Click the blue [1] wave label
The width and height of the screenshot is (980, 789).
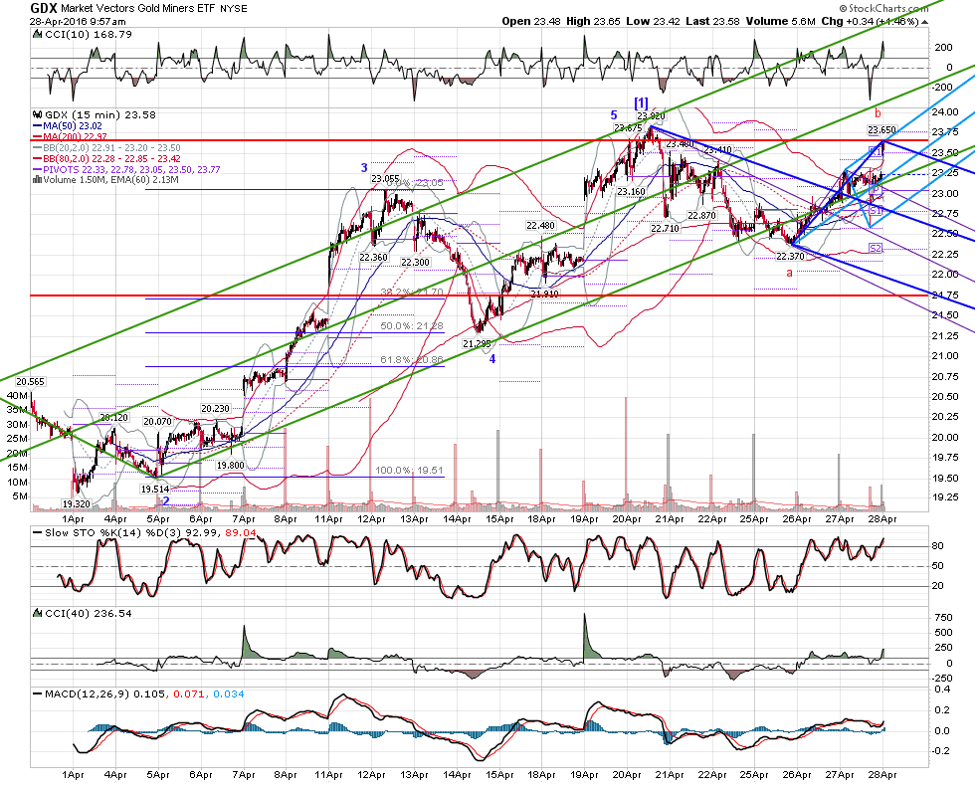[642, 101]
